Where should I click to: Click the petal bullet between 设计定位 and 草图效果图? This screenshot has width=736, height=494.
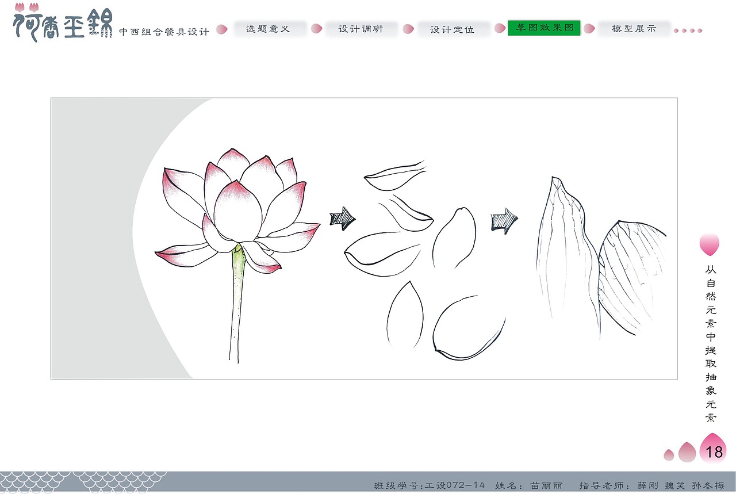click(x=500, y=28)
